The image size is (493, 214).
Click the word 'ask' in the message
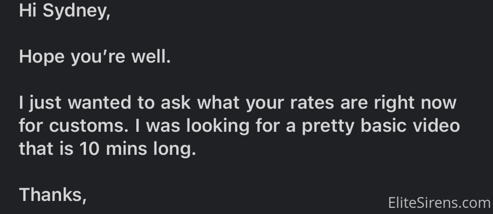coord(176,103)
